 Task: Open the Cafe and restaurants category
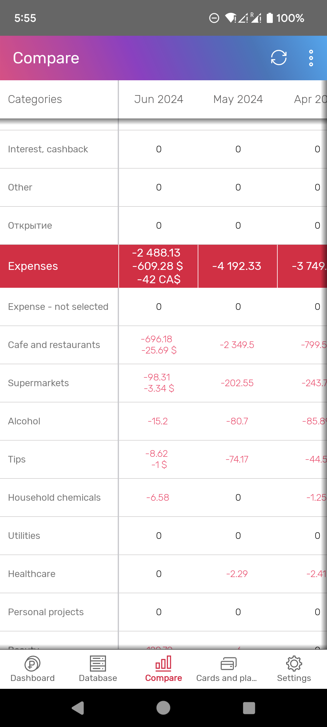[54, 345]
